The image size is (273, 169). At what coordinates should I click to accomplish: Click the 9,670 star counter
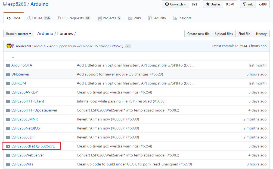[x=230, y=4]
